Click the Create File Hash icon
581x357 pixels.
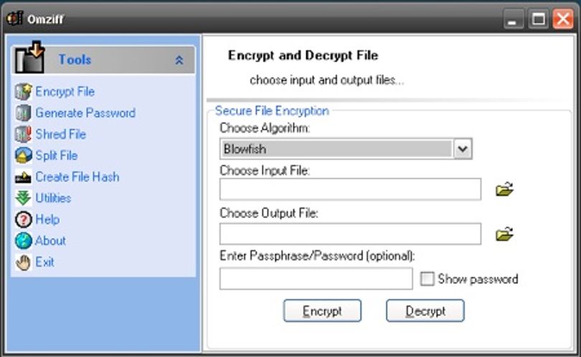(23, 177)
